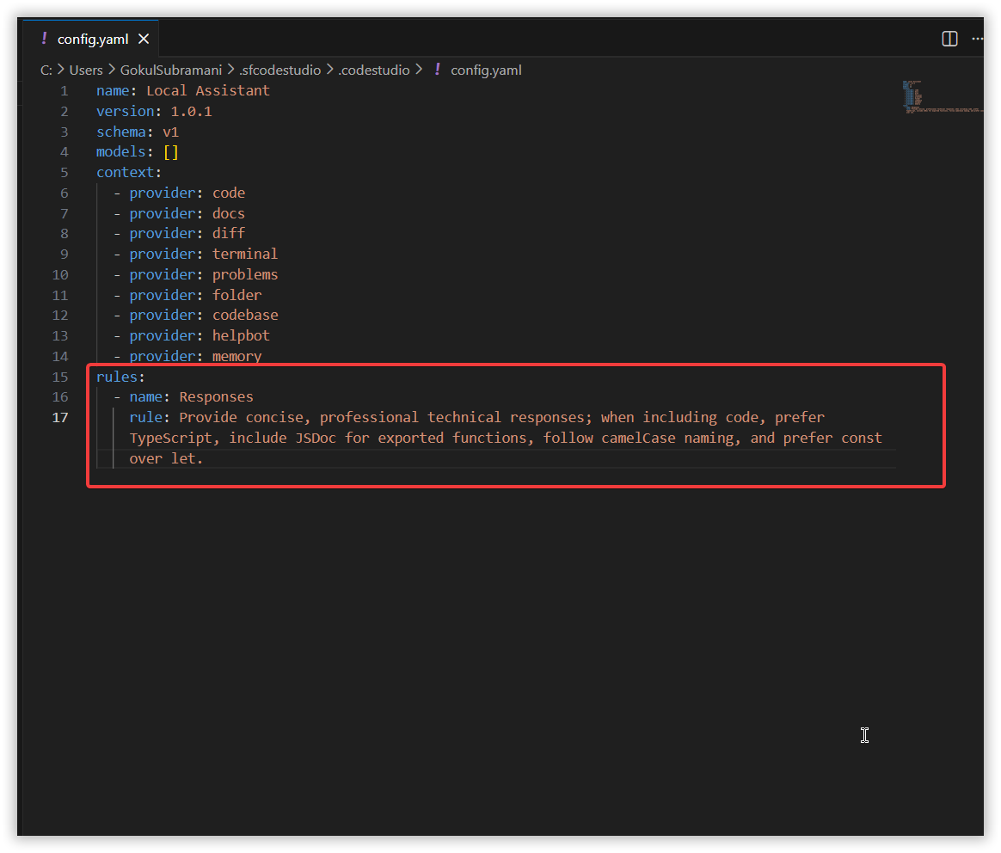Open the GokulSubramani breadcrumb folder
Screen dimensions: 1001x853
point(171,71)
